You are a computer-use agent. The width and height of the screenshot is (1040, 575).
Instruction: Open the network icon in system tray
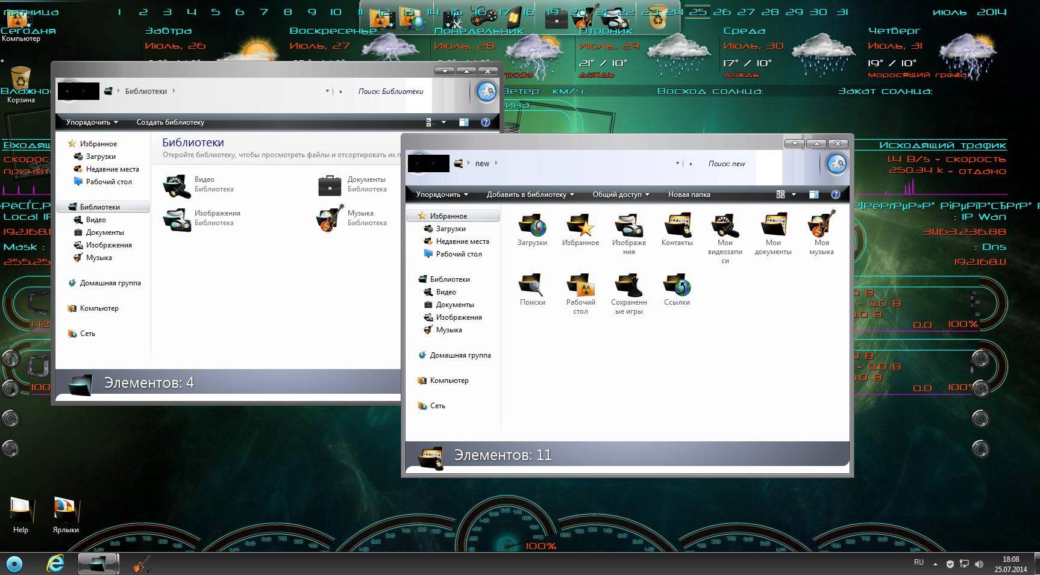point(964,564)
